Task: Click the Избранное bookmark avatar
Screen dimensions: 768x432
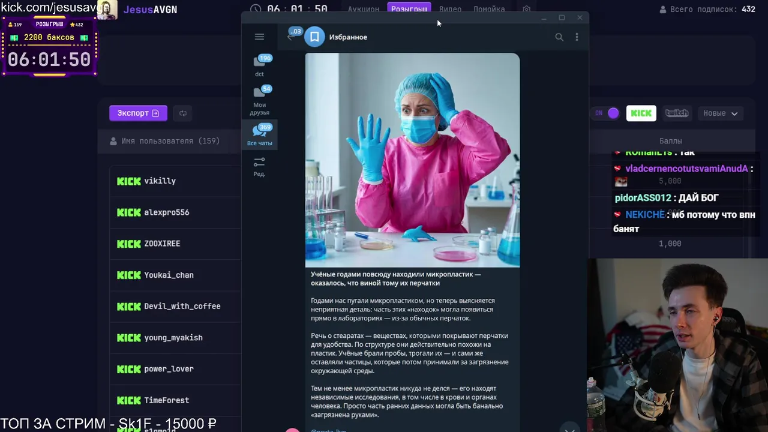Action: click(x=314, y=37)
